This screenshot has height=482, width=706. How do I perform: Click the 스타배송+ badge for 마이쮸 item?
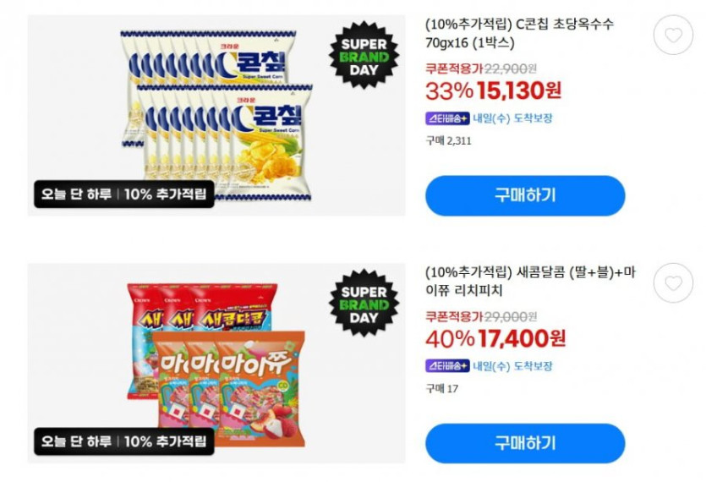(x=447, y=366)
